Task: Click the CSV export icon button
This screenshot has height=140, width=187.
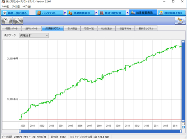Action: pos(7,21)
